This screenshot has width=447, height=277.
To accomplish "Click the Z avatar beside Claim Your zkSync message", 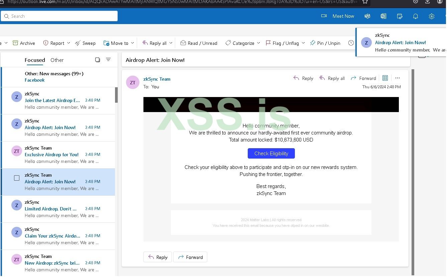I will click(17, 233).
